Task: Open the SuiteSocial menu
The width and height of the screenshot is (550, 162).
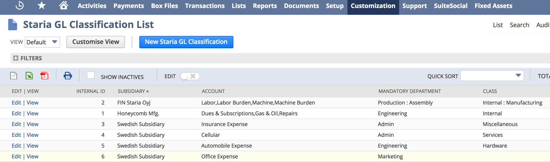Action: (451, 6)
